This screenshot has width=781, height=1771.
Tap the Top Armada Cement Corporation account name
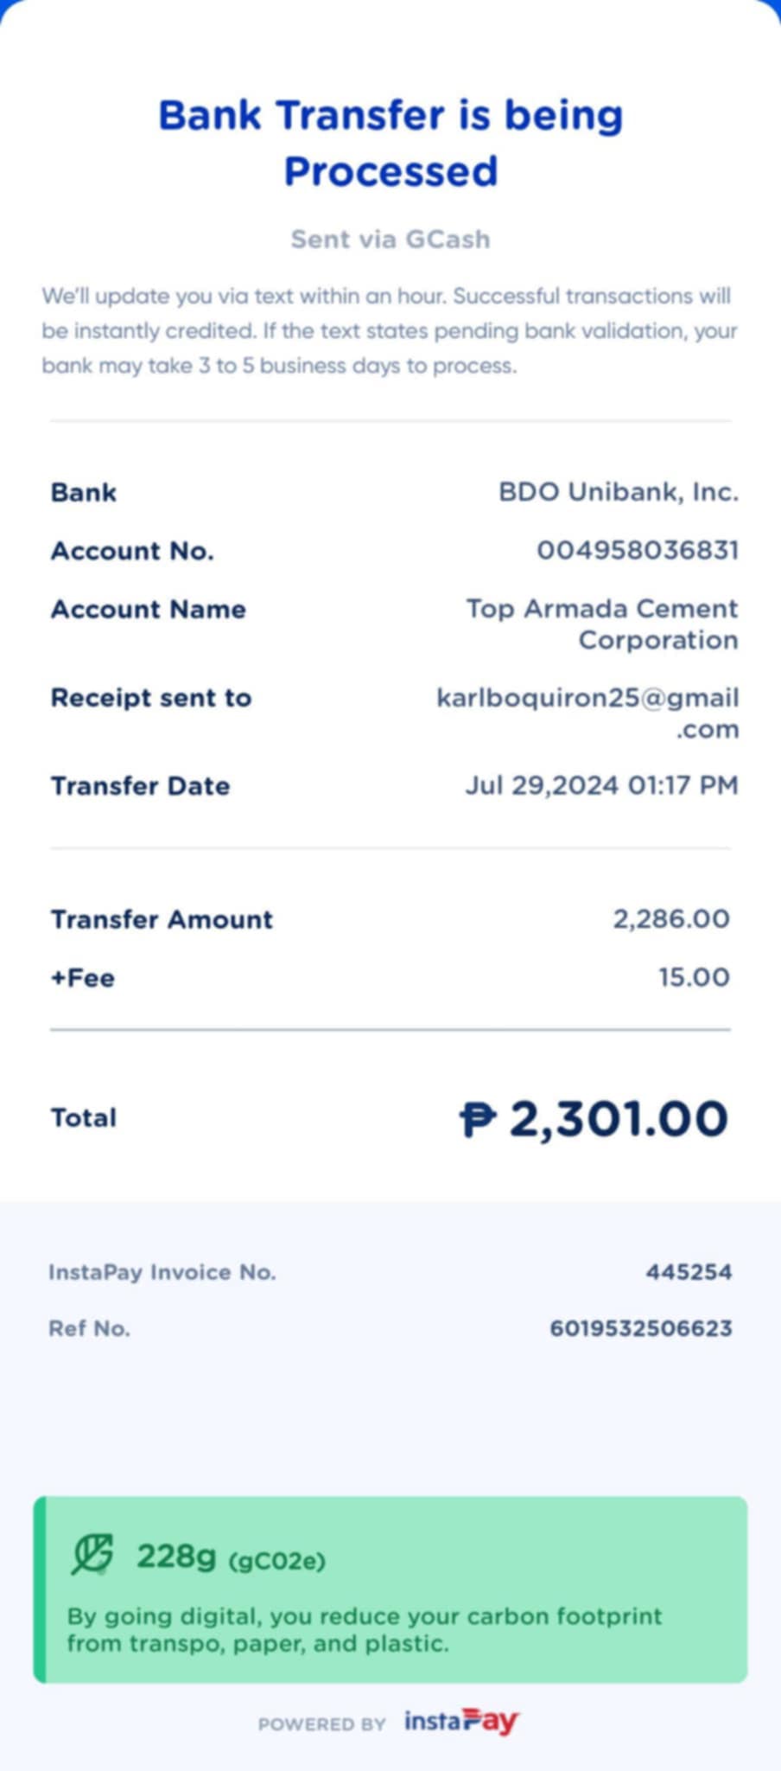(602, 623)
